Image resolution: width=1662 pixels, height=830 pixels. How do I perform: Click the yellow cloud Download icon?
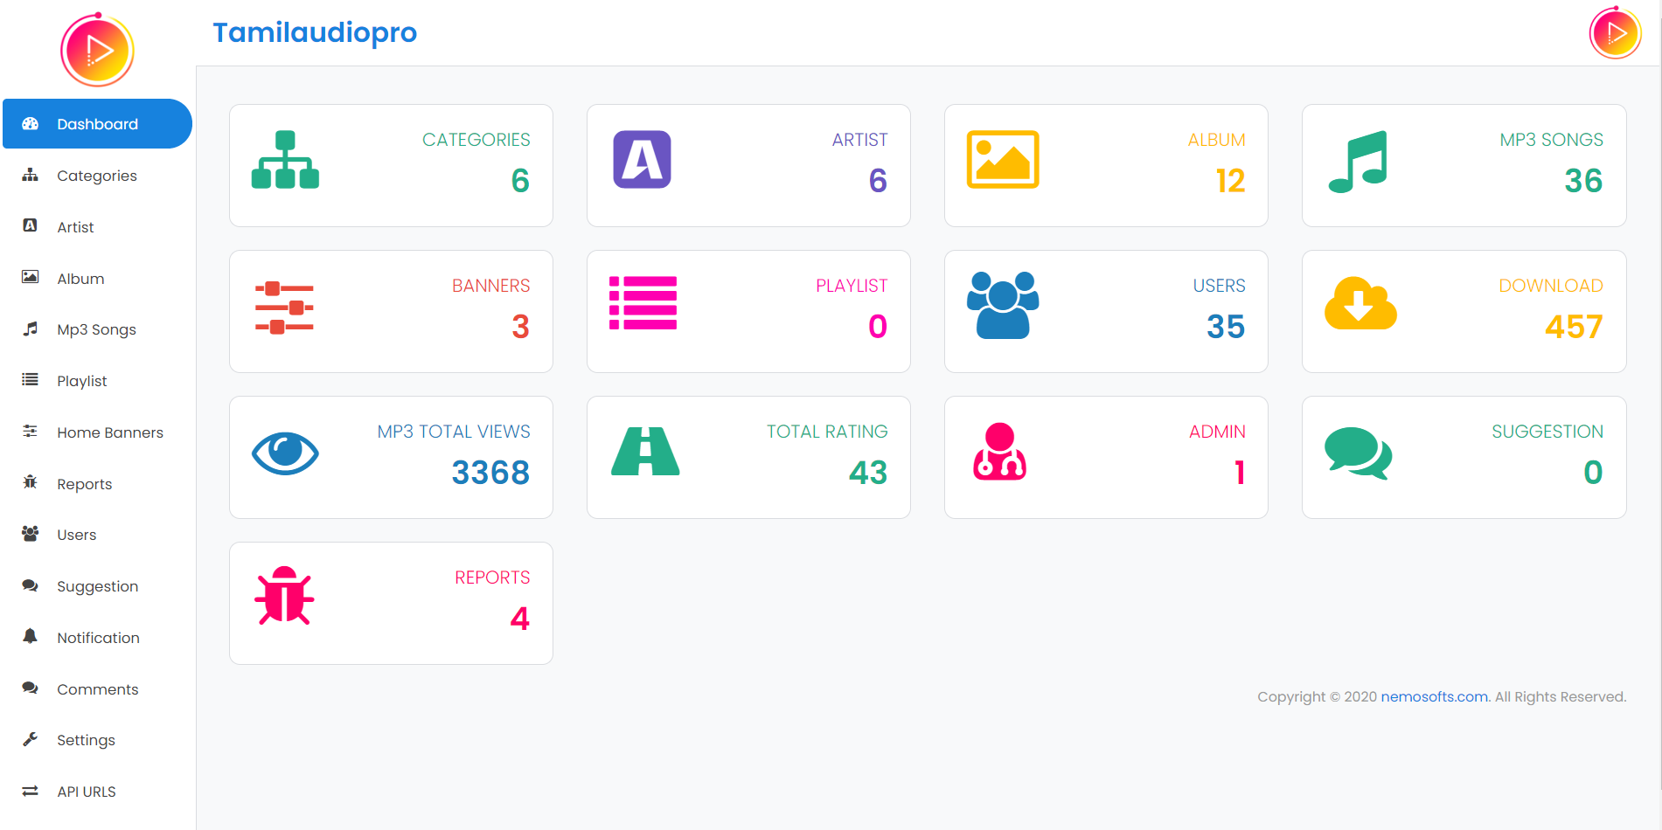coord(1360,303)
